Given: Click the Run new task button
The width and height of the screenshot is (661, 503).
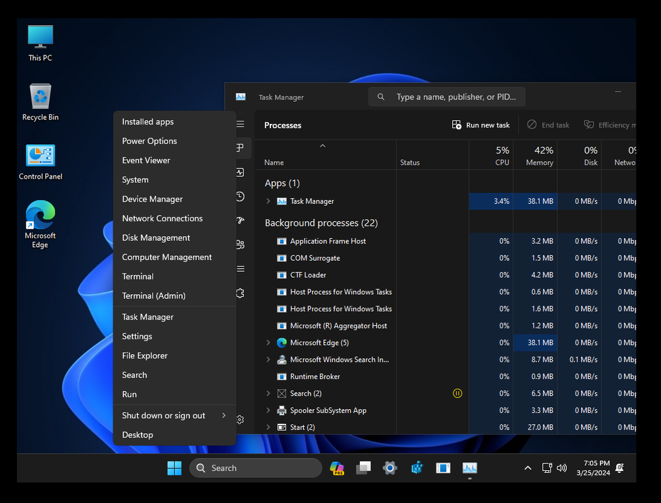Looking at the screenshot, I should [x=481, y=125].
